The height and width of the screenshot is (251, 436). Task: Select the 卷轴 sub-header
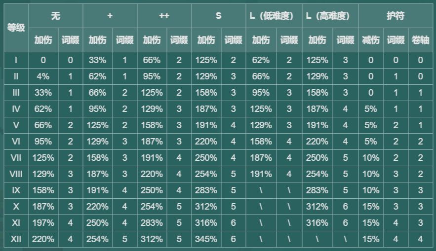pyautogui.click(x=420, y=40)
